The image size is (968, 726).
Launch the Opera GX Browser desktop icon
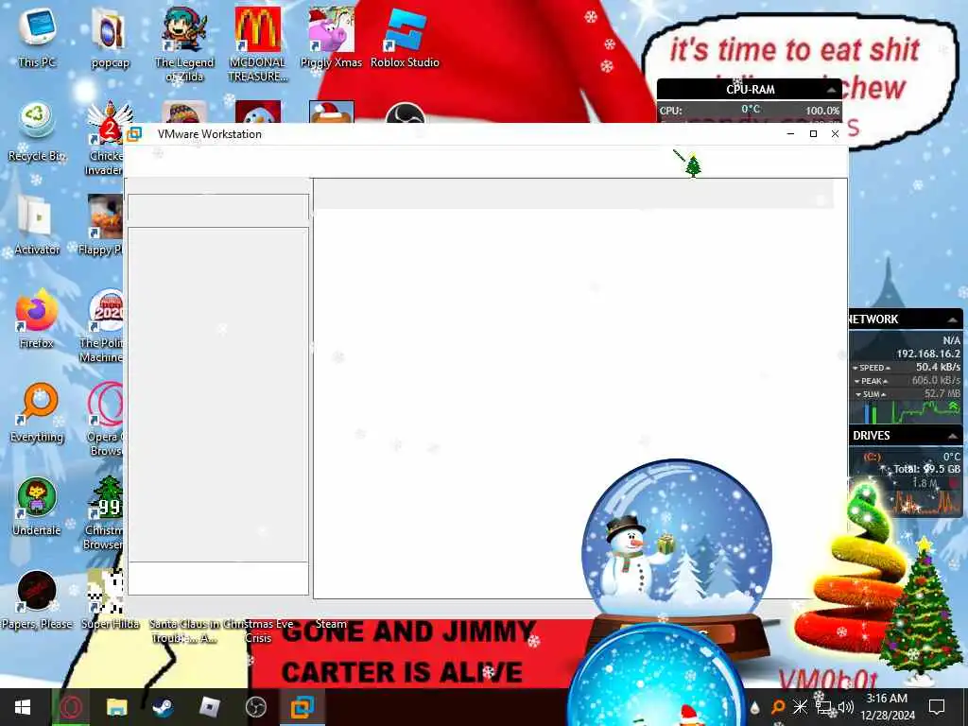click(105, 420)
